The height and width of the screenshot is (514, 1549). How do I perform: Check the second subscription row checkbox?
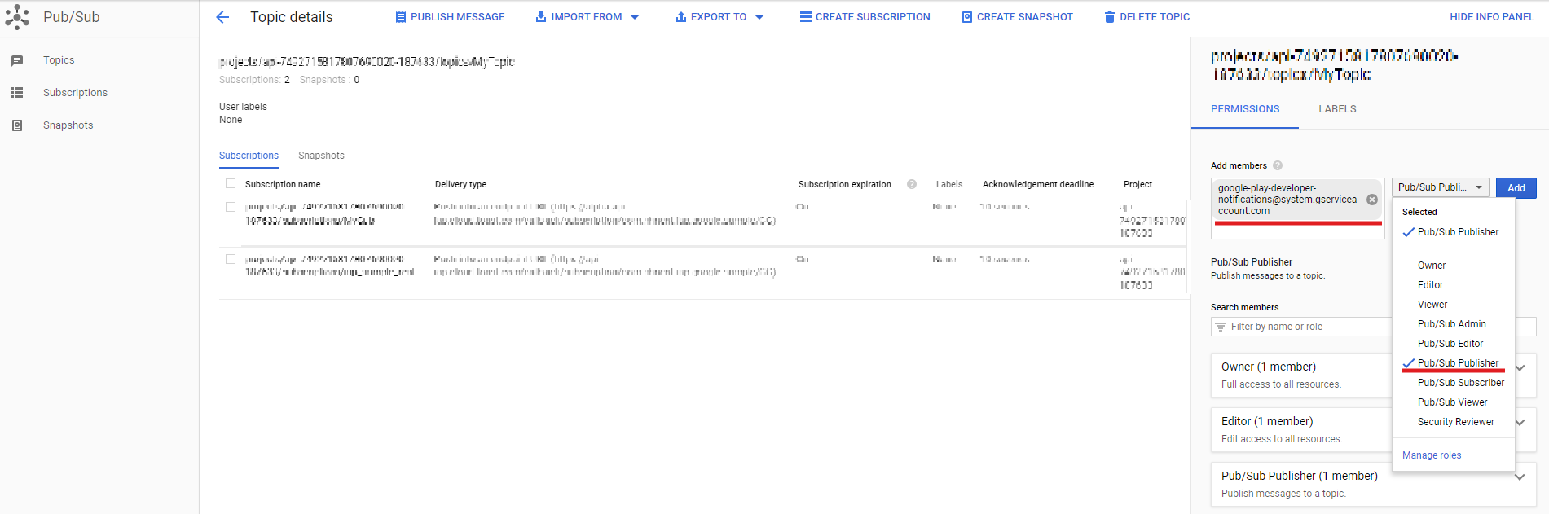(x=231, y=259)
